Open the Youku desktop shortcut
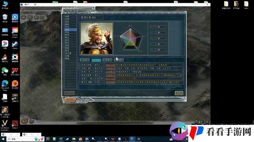254x142 pixels. coord(5,45)
